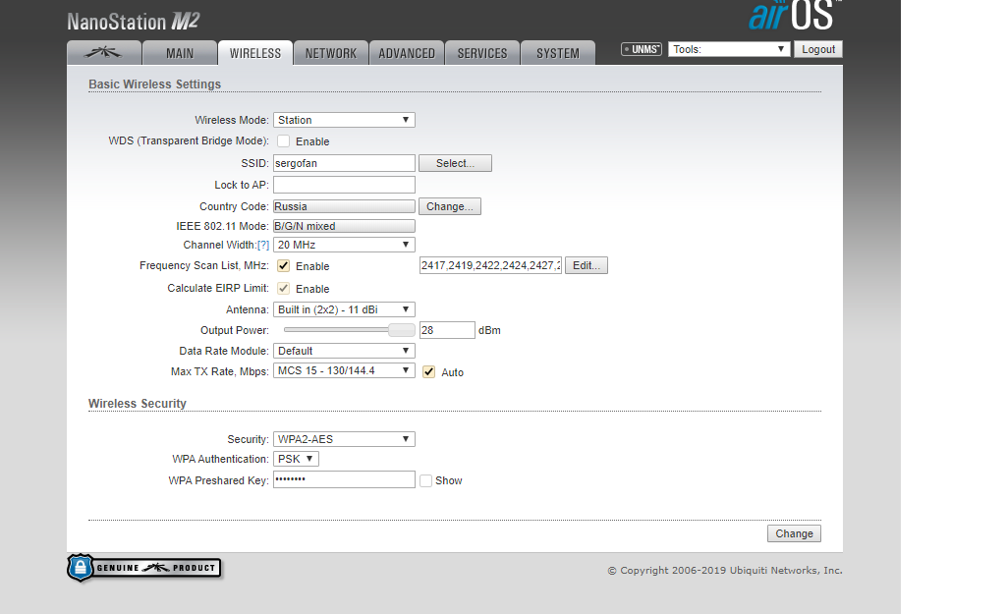The width and height of the screenshot is (1007, 614).
Task: Open the Tools dropdown
Action: (729, 49)
